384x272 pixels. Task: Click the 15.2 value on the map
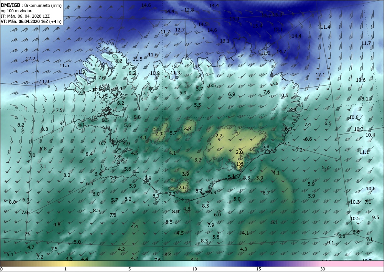click(x=266, y=15)
